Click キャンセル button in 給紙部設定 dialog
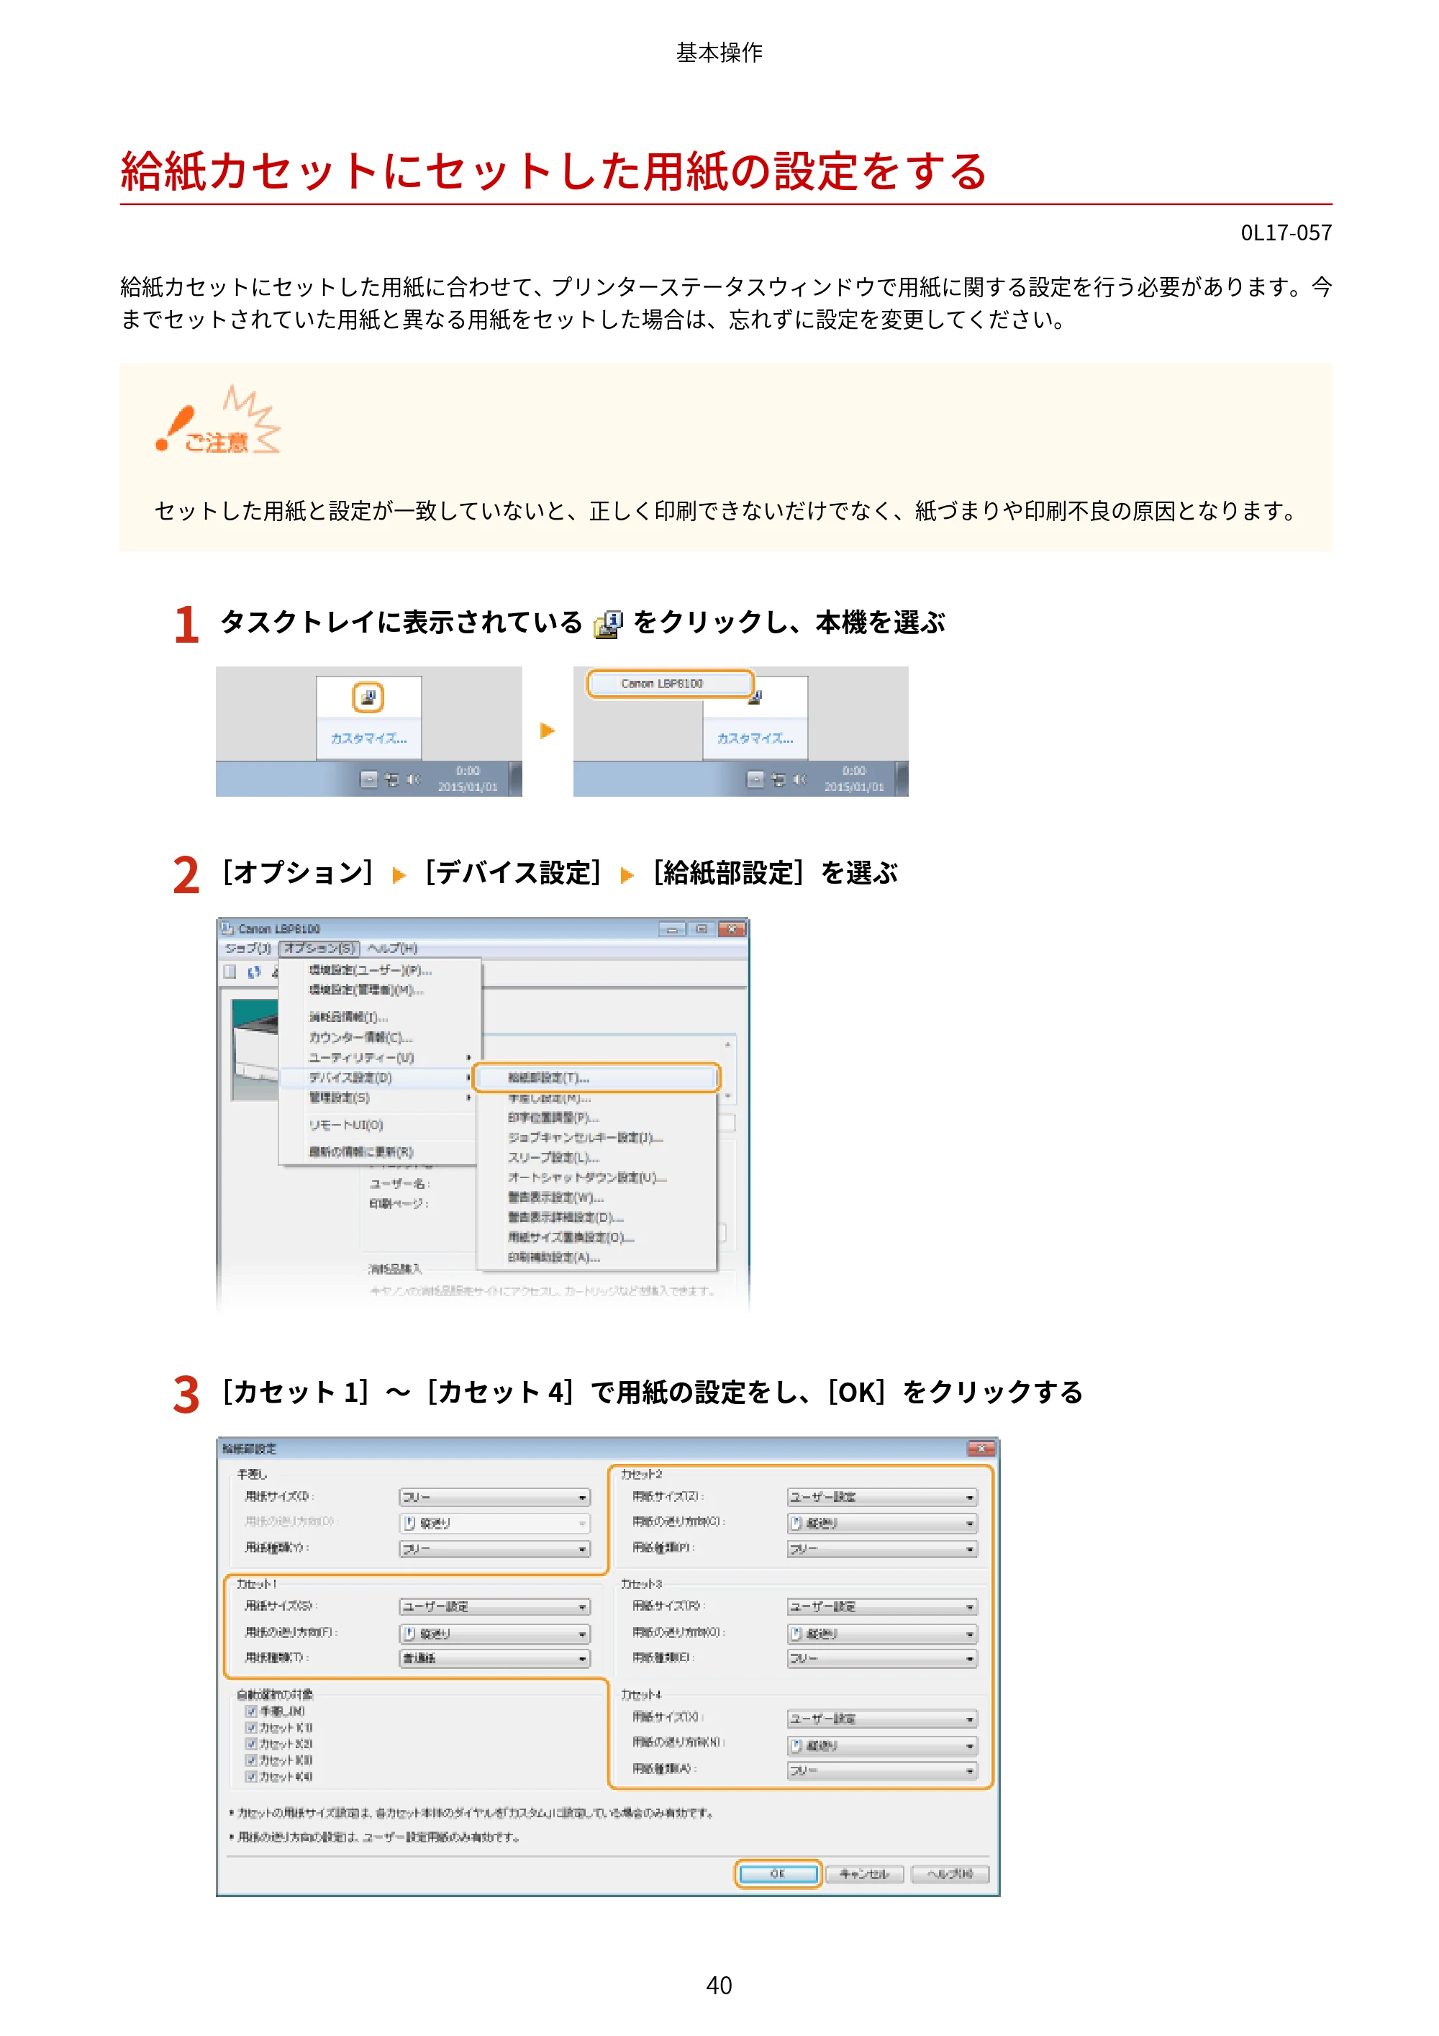 [863, 1874]
